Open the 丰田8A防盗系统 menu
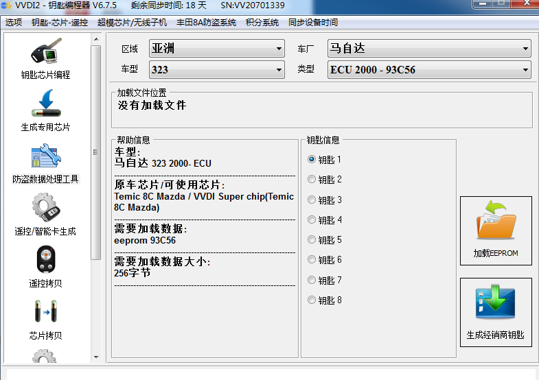The image size is (539, 380). pyautogui.click(x=206, y=23)
